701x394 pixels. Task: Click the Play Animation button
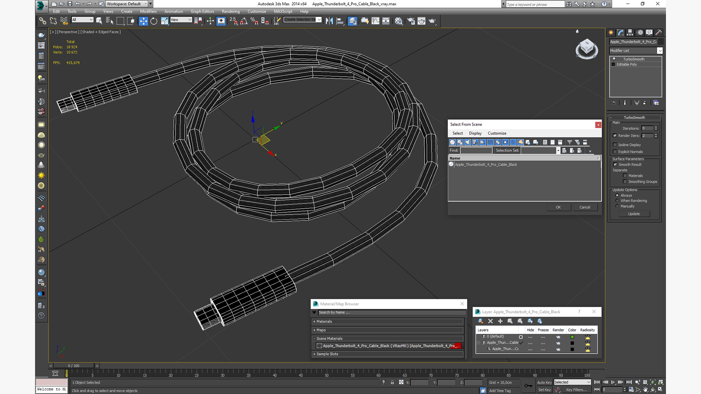[613, 382]
